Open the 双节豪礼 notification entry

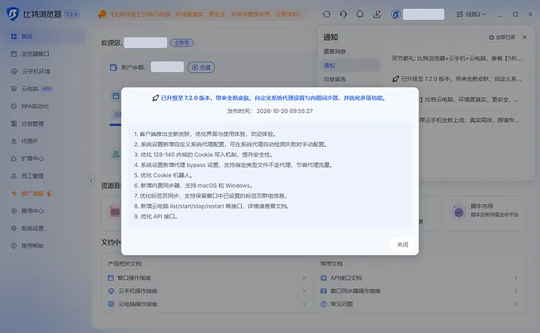[457, 58]
